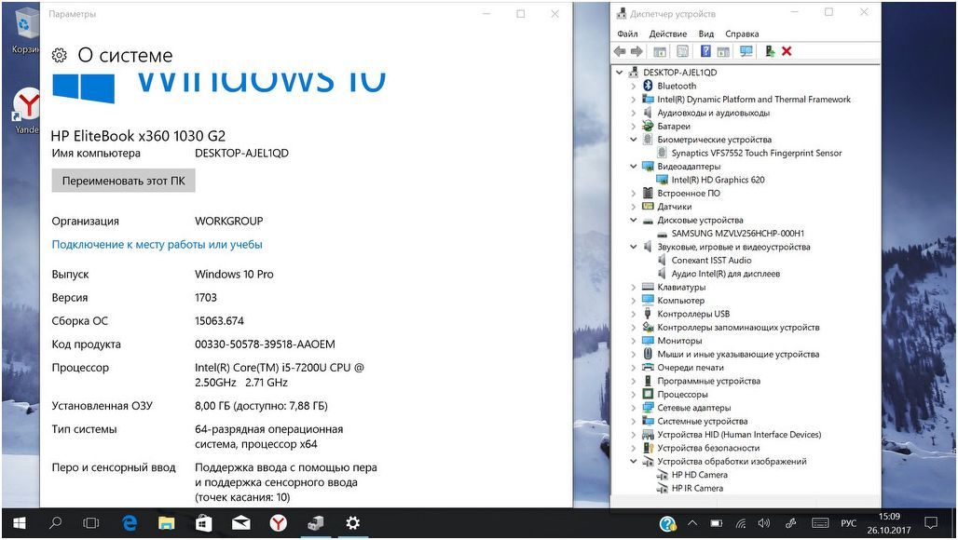Click the Update driver software toolbar icon
This screenshot has height=540, width=958.
click(768, 51)
